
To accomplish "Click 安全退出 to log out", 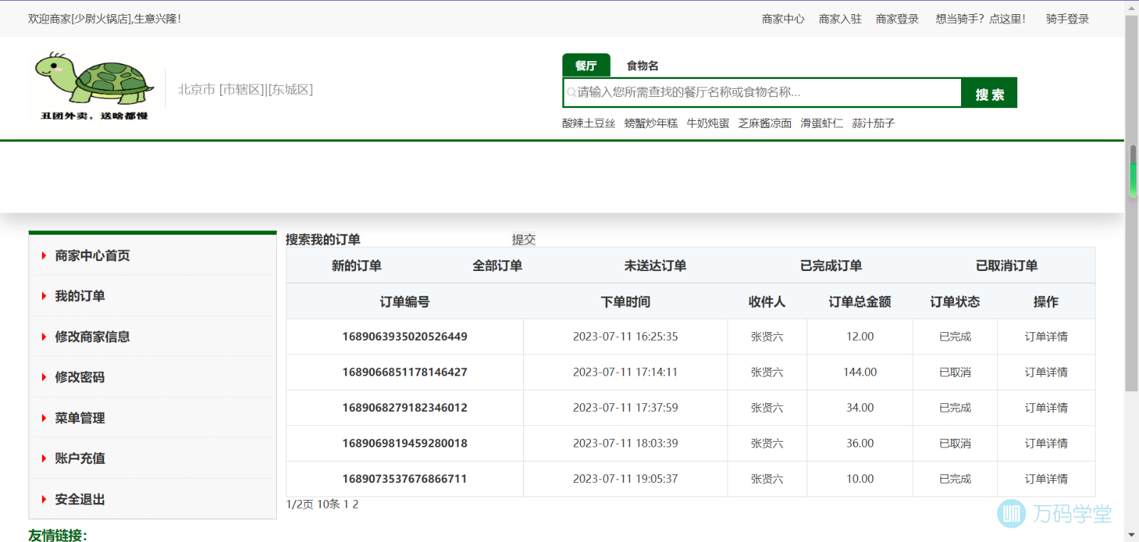I will click(80, 499).
